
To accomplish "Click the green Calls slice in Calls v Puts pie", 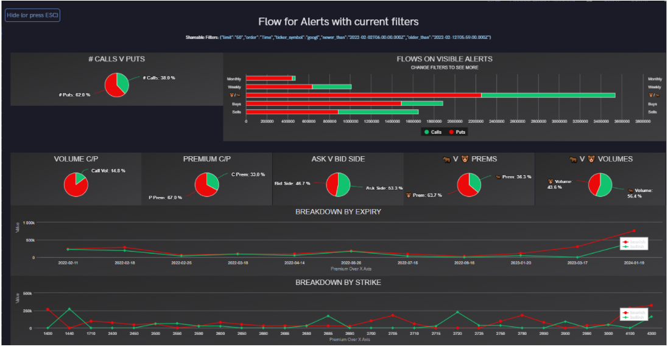I will pos(122,81).
